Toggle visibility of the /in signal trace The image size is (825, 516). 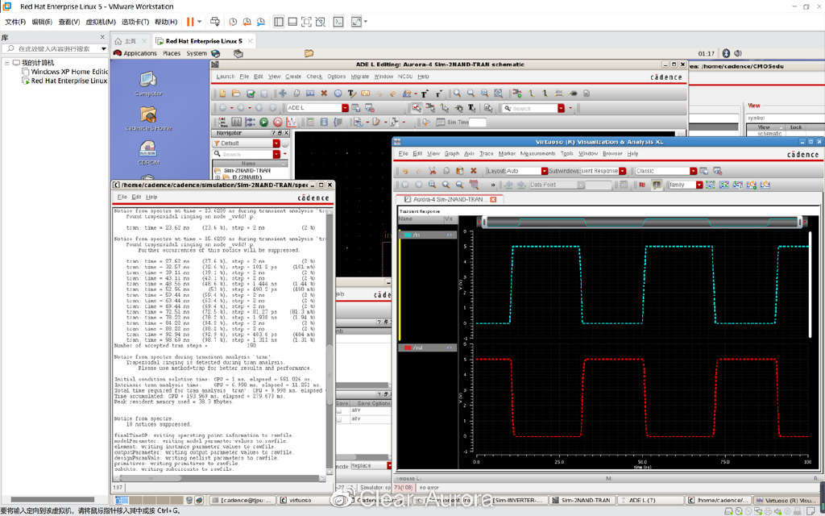449,235
